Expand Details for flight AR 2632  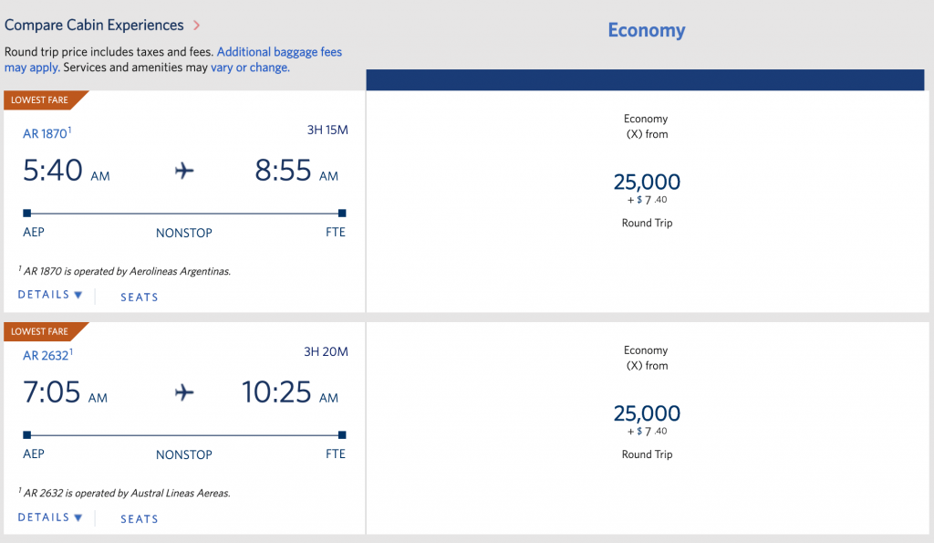click(50, 517)
